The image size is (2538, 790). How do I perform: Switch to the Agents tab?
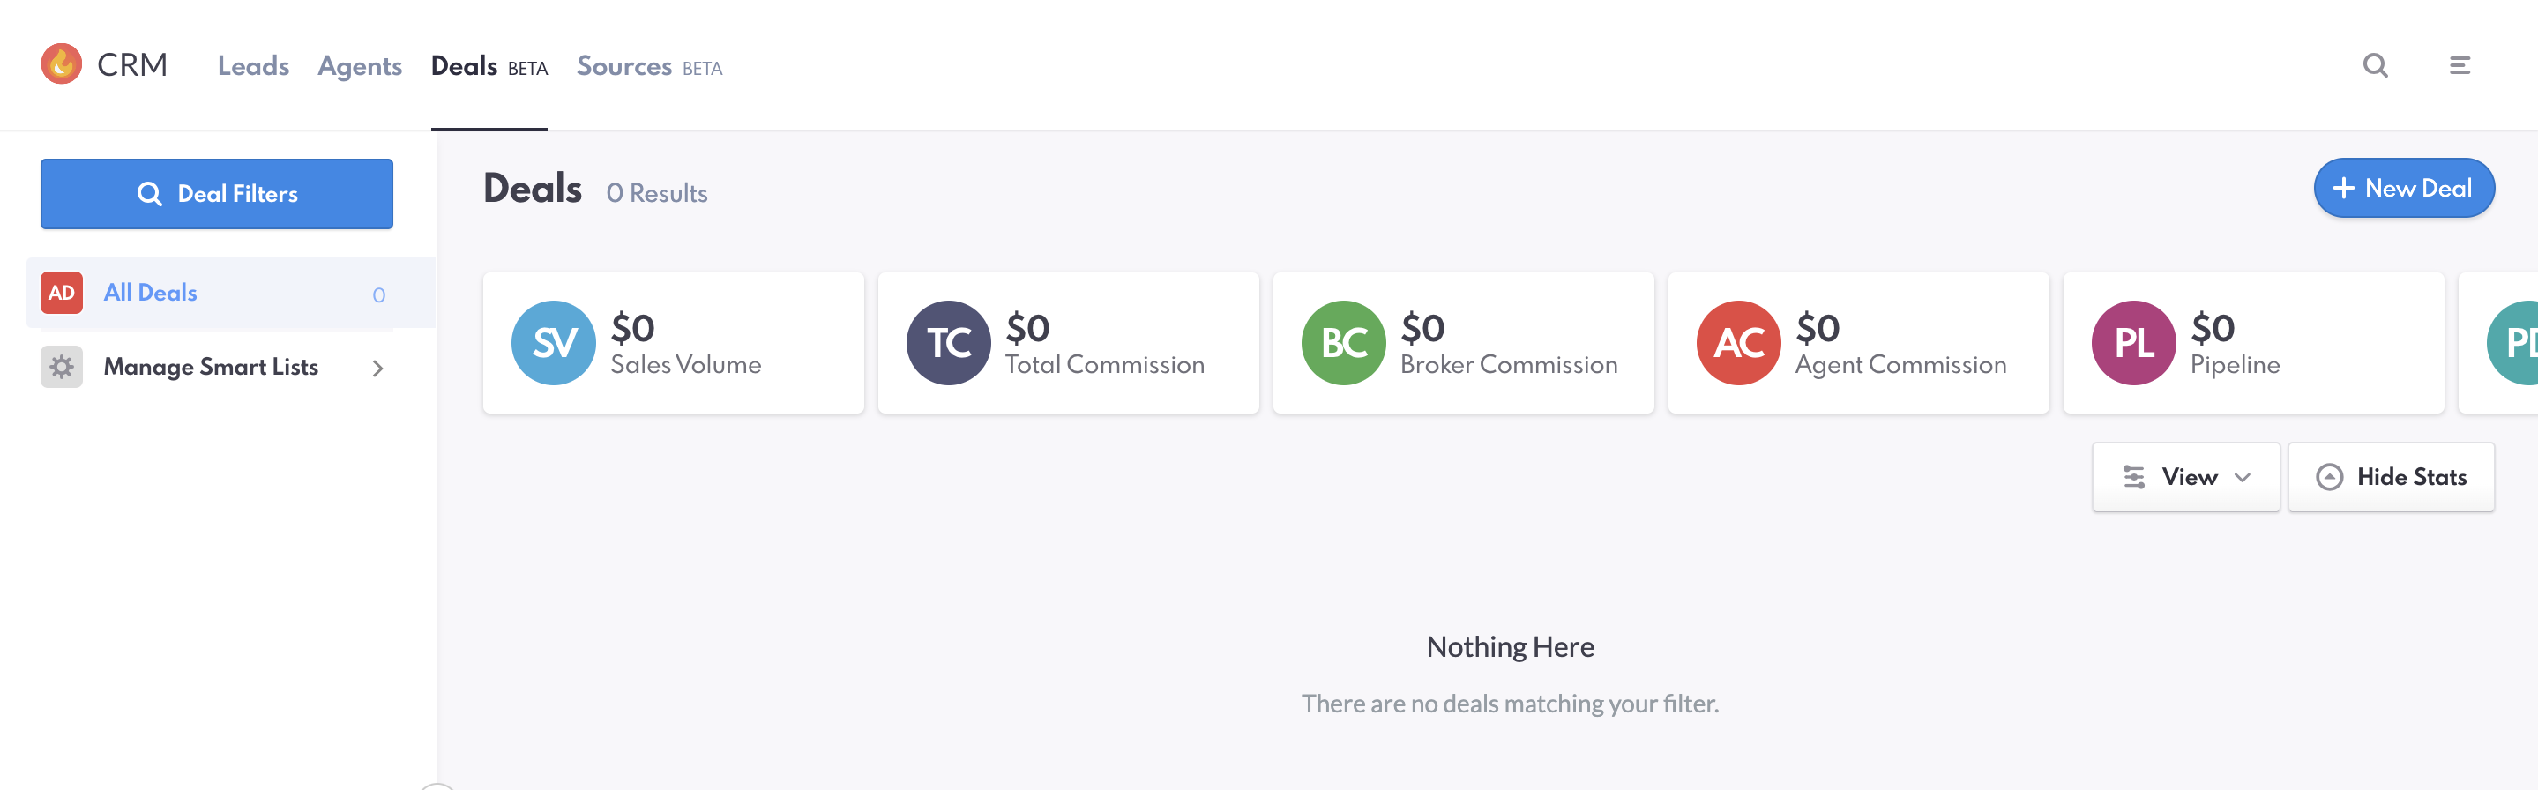360,66
